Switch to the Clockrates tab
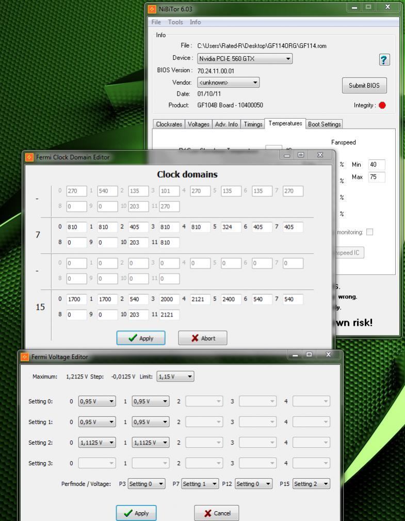Viewport: 405px width, 521px height. [x=169, y=124]
